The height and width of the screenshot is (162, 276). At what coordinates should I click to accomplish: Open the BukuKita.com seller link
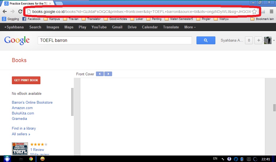point(23,113)
